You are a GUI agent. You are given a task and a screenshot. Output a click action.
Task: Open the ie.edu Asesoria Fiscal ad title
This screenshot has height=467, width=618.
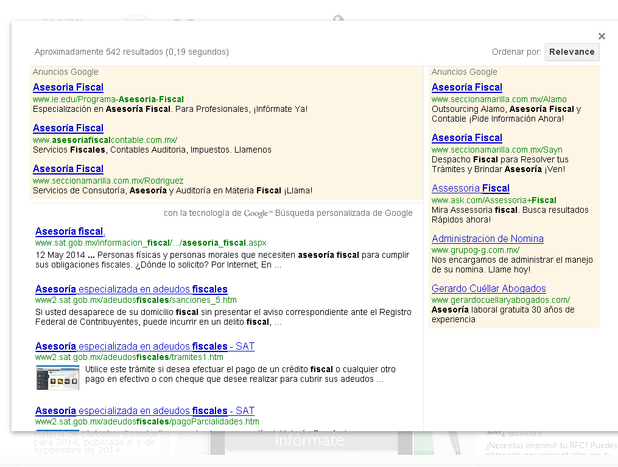coord(68,88)
